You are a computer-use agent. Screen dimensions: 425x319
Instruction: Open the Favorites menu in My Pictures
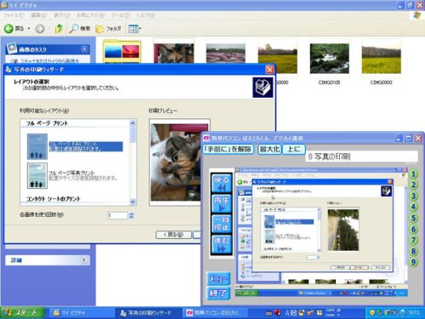coord(90,15)
